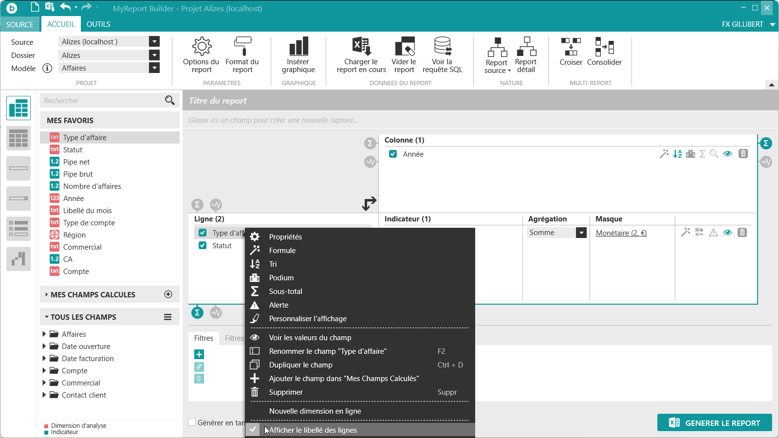Viewport: 779px width, 438px height.
Task: Add a new filter with plus icon
Action: [x=199, y=354]
